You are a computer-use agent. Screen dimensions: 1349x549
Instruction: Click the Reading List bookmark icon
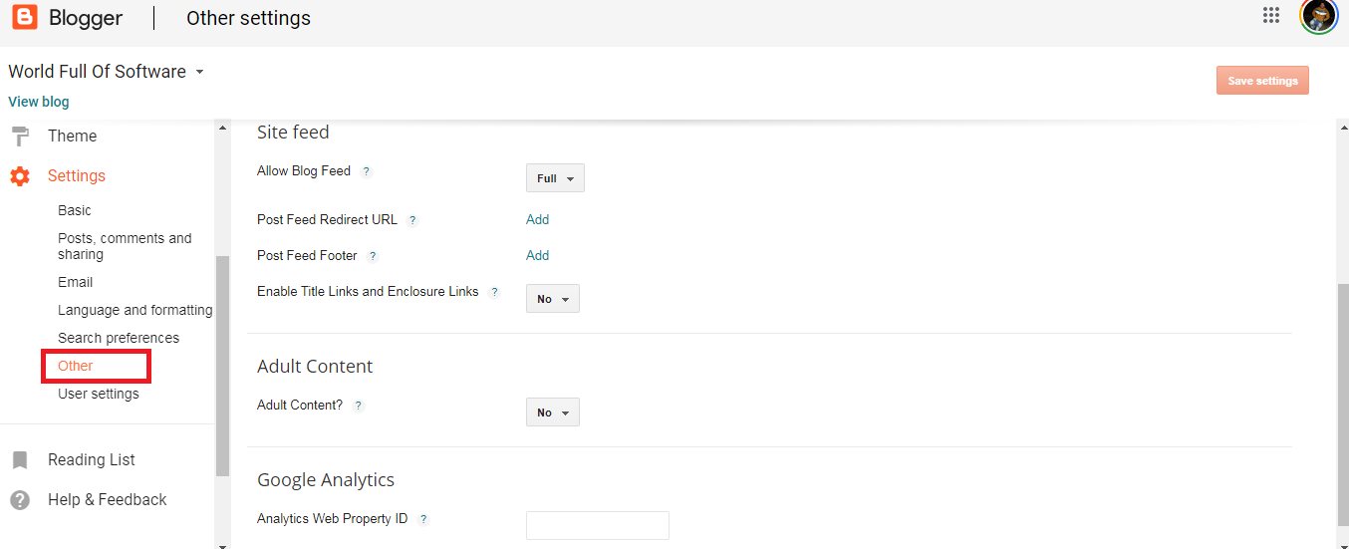20,460
